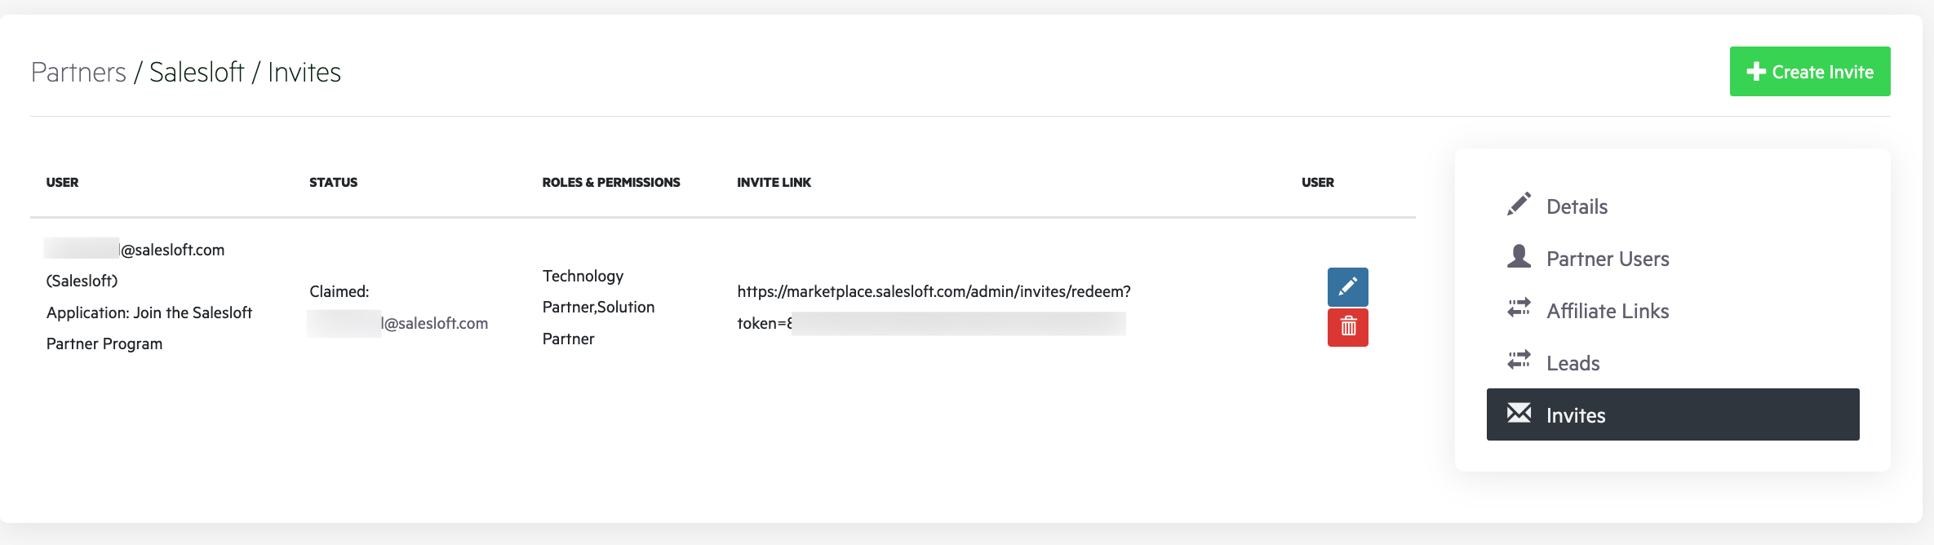Open the Affiliate Links section
Viewport: 1934px width, 545px height.
(x=1608, y=310)
